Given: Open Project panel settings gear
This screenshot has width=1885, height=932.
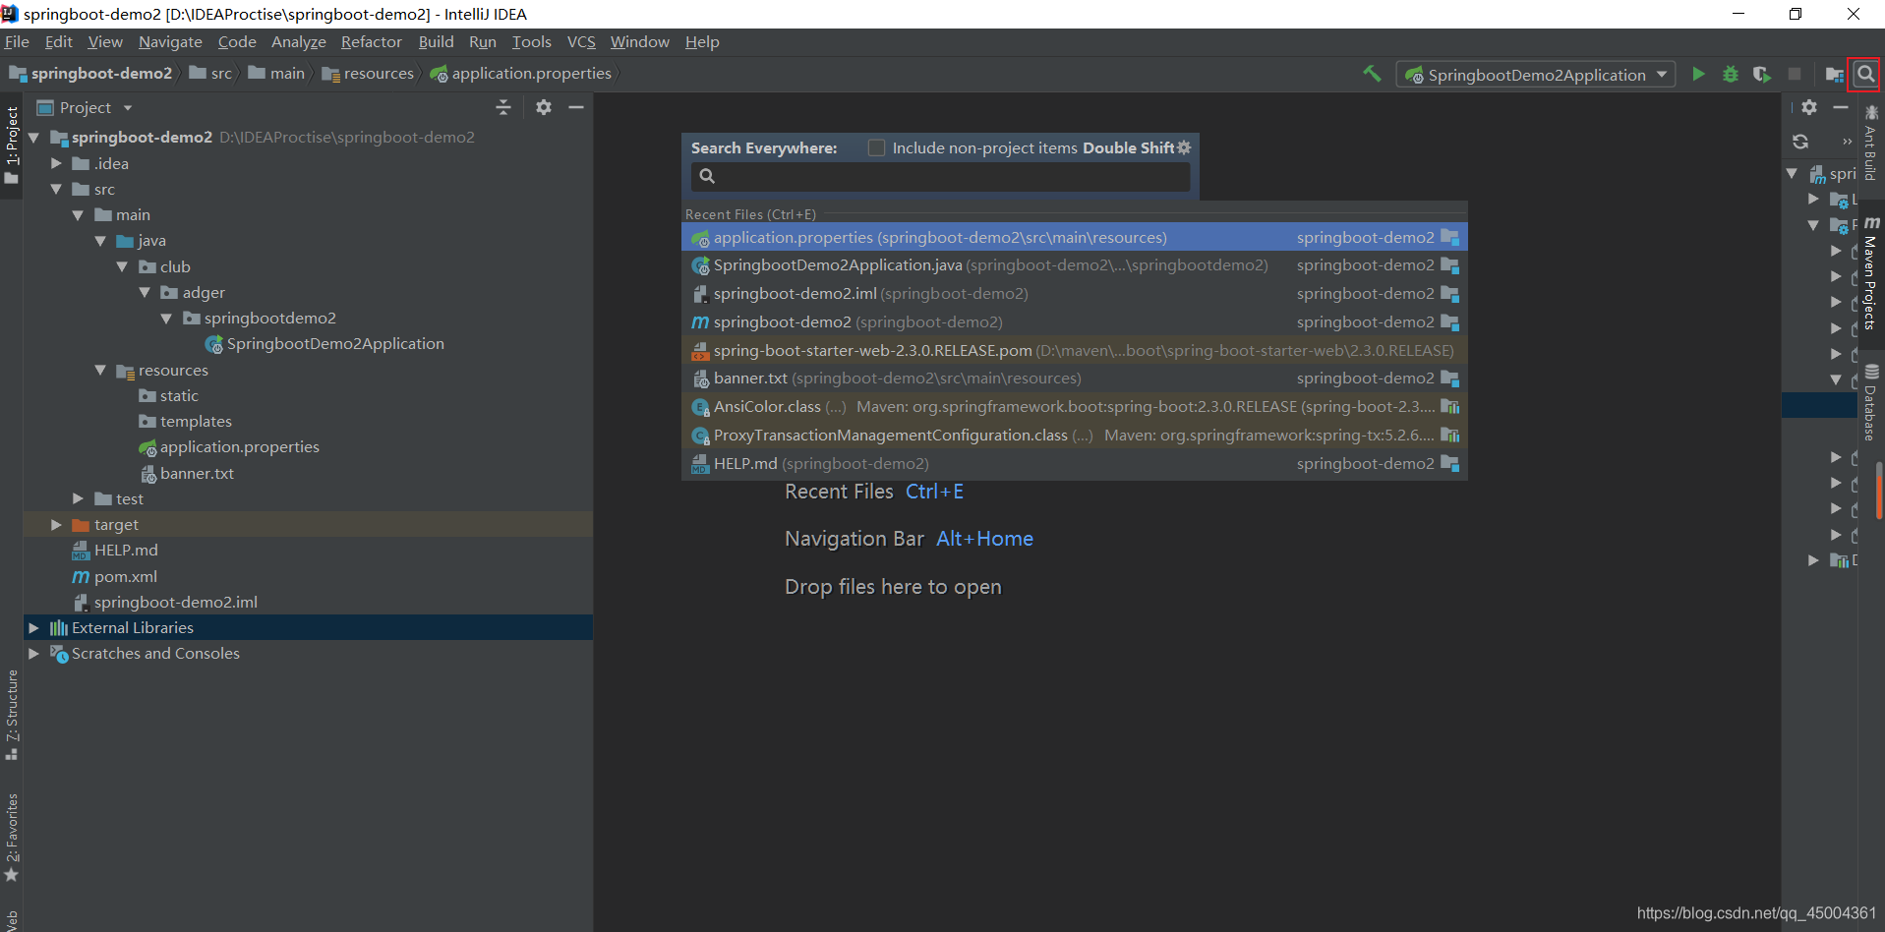Looking at the screenshot, I should tap(544, 107).
